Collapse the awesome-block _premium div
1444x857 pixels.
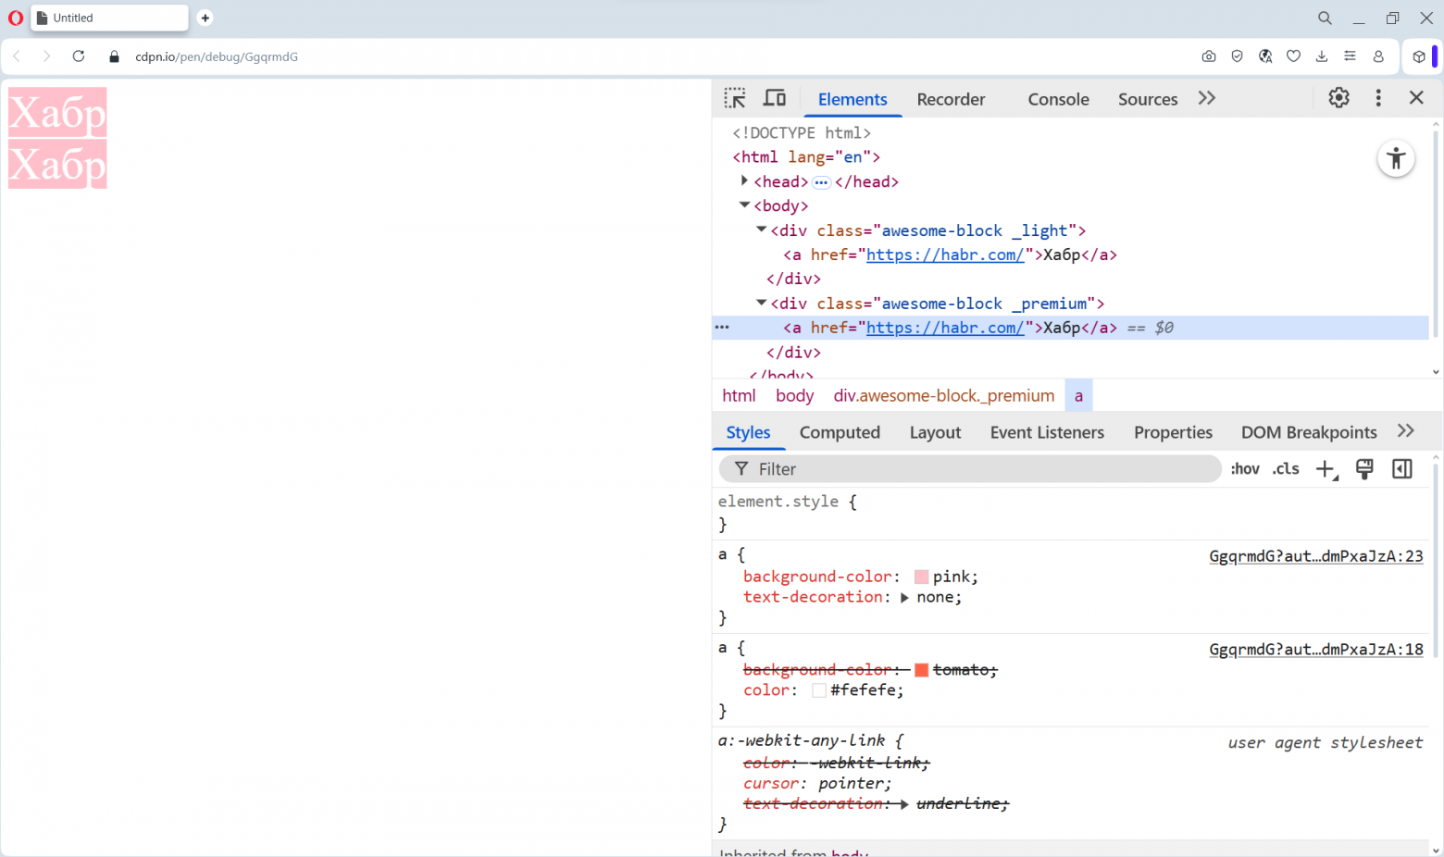pyautogui.click(x=761, y=302)
